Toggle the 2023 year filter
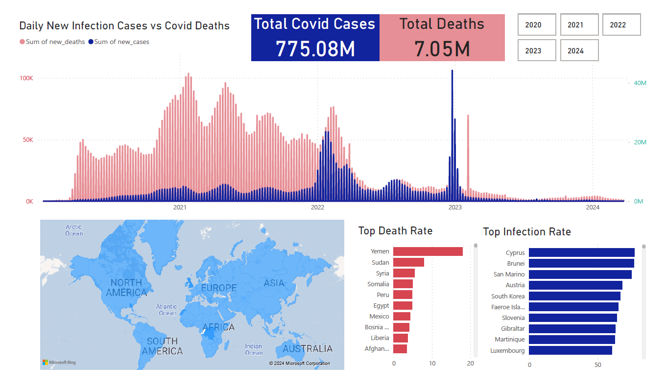The height and width of the screenshot is (388, 667). point(537,50)
